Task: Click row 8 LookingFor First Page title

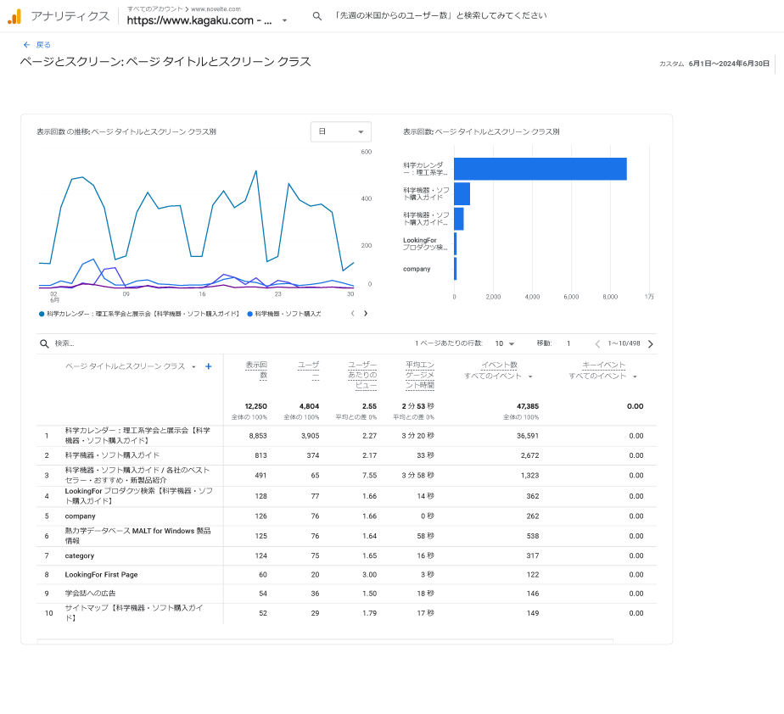Action: [102, 575]
